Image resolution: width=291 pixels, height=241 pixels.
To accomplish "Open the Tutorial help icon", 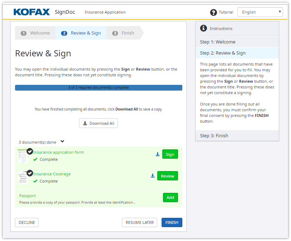I will (x=213, y=12).
